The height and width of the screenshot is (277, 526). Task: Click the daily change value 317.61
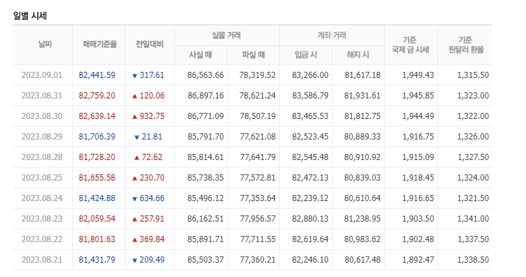(x=152, y=75)
